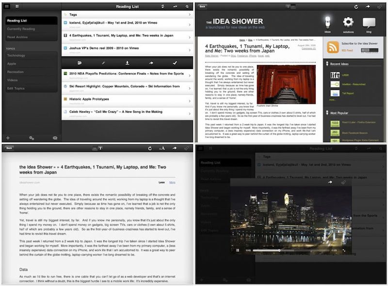Image resolution: width=388 pixels, height=286 pixels.
Task: Tap the Back button in the Idea Shower web view toolbar
Action: (x=202, y=6)
